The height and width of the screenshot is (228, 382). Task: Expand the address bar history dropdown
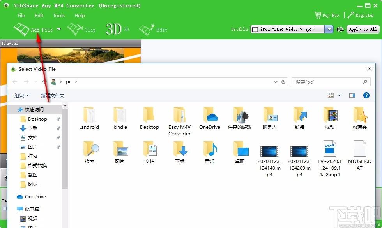click(x=275, y=82)
